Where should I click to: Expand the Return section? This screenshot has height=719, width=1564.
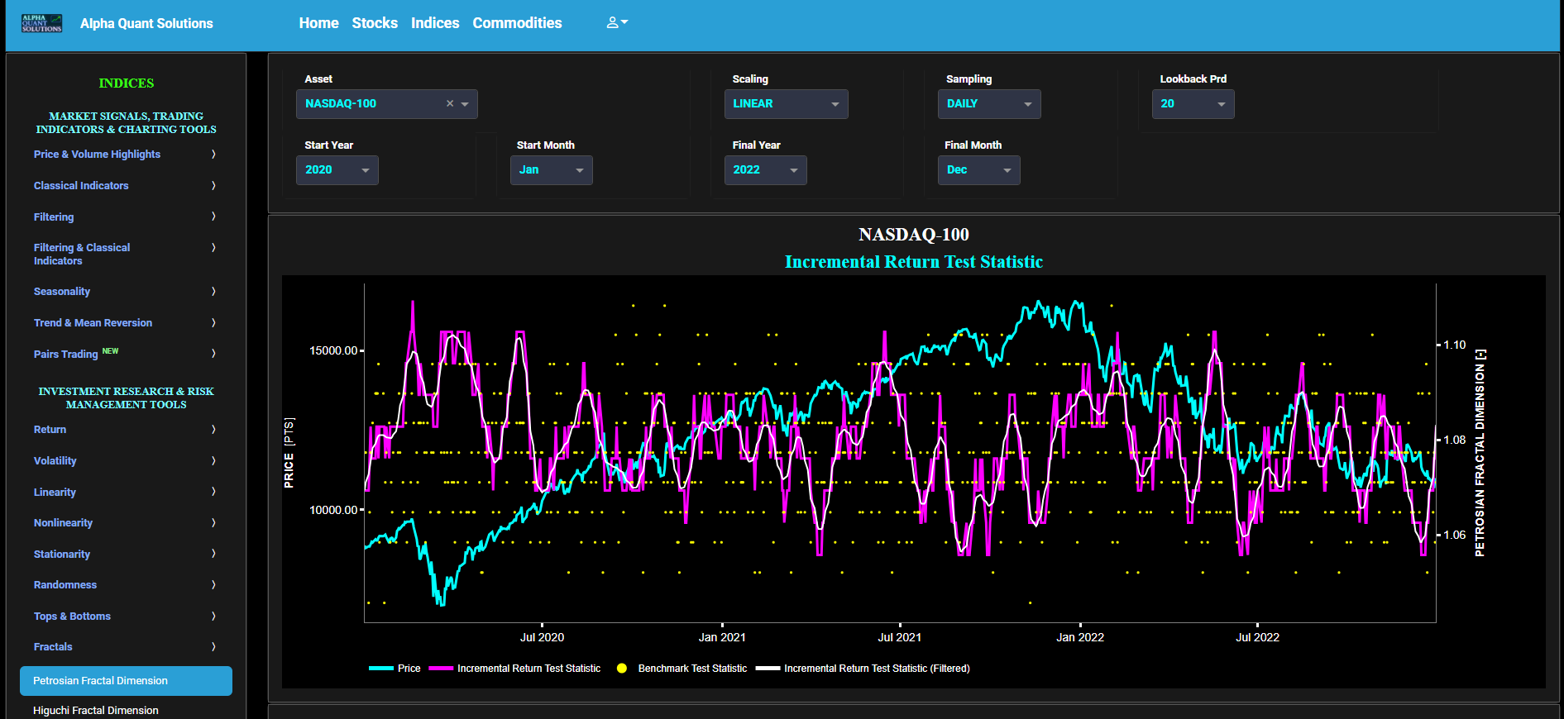pyautogui.click(x=125, y=430)
